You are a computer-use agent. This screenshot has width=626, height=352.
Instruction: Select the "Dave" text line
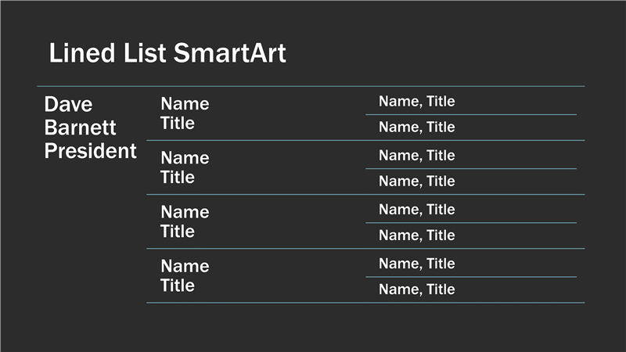click(x=68, y=105)
